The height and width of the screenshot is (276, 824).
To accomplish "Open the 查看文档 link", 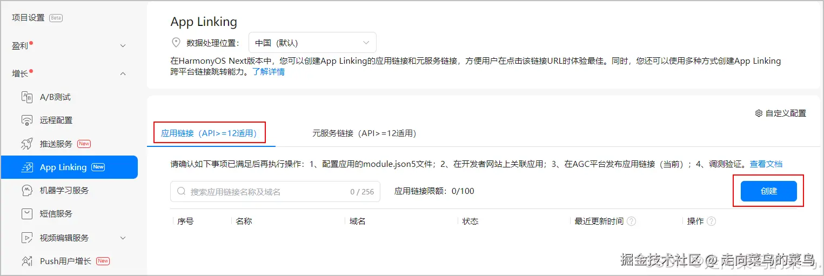I will [766, 164].
